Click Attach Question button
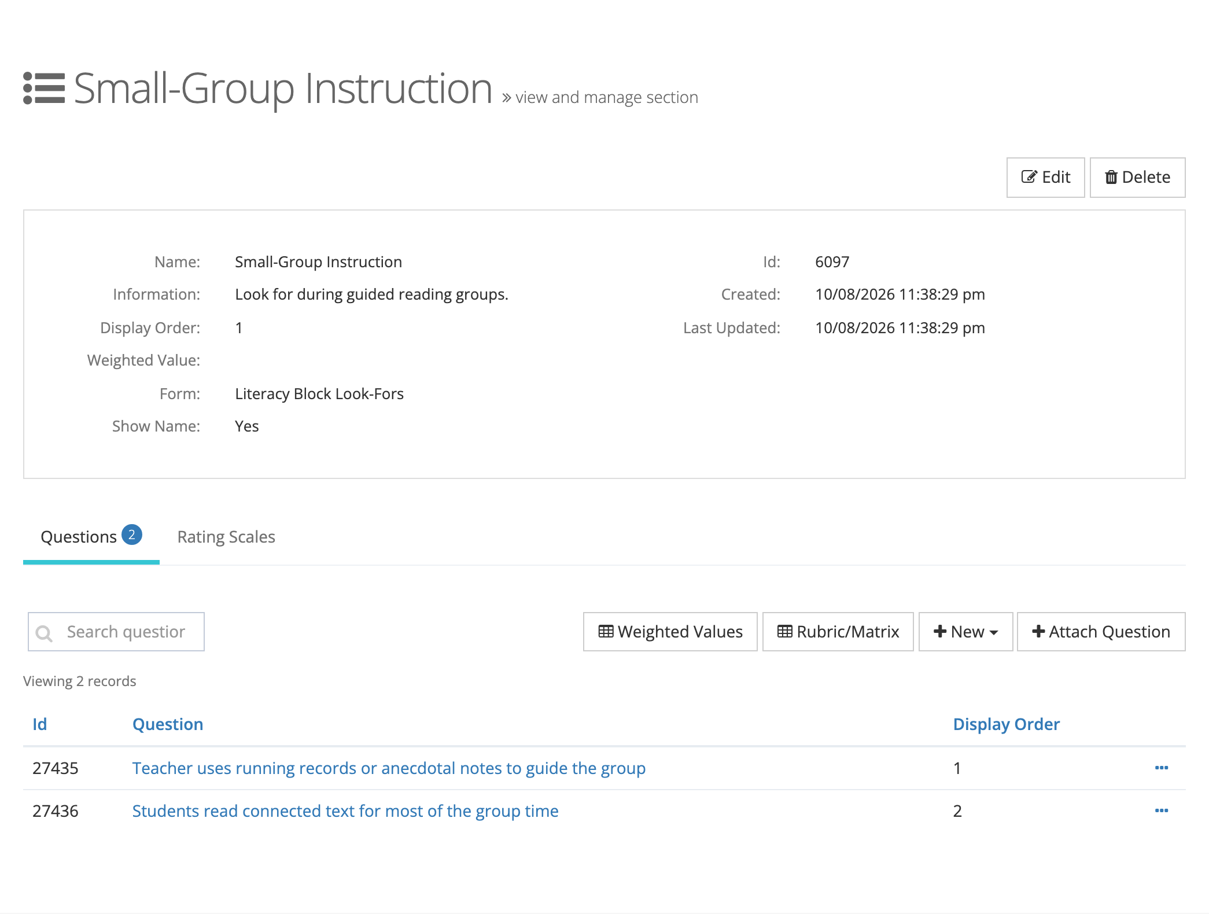Image resolution: width=1209 pixels, height=914 pixels. [1101, 632]
